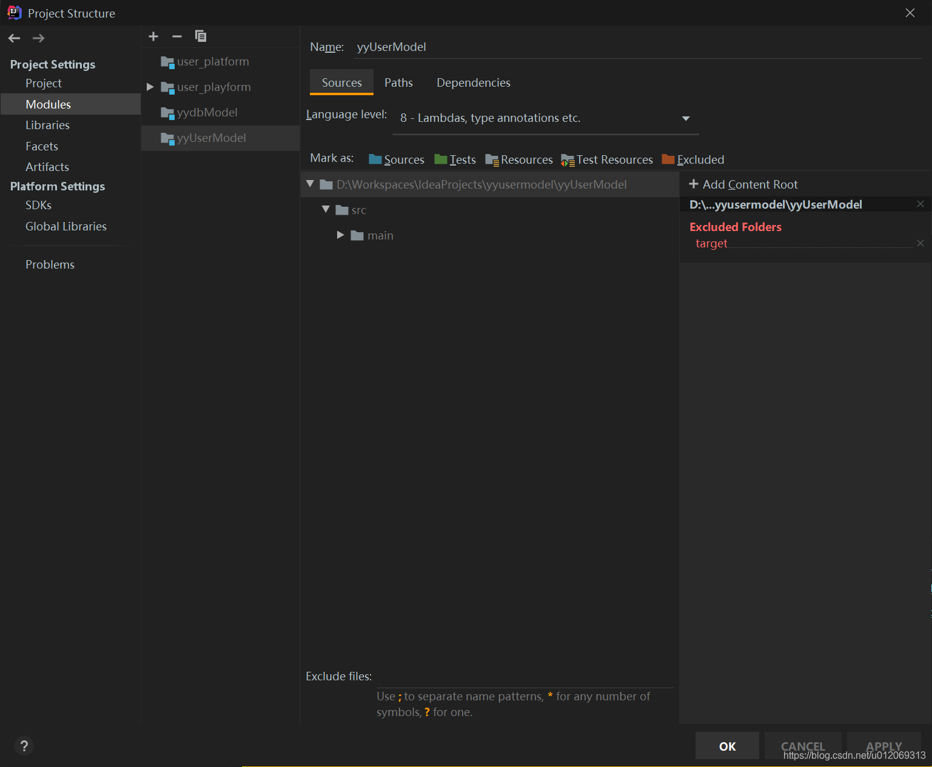Select the user_platform module

click(x=221, y=62)
